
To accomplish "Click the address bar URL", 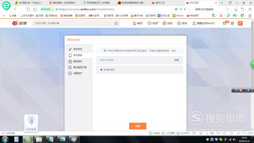I will pos(87,9).
